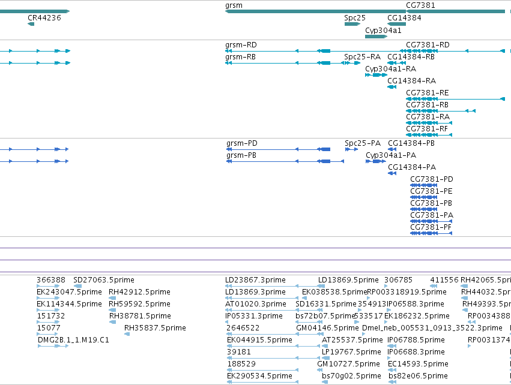Click the RH35837.5prime EST label
Image resolution: width=511 pixels, height=385 pixels.
point(155,328)
